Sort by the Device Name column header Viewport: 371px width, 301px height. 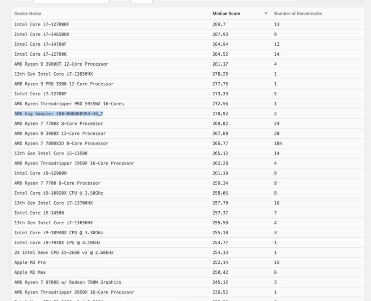[x=28, y=14]
